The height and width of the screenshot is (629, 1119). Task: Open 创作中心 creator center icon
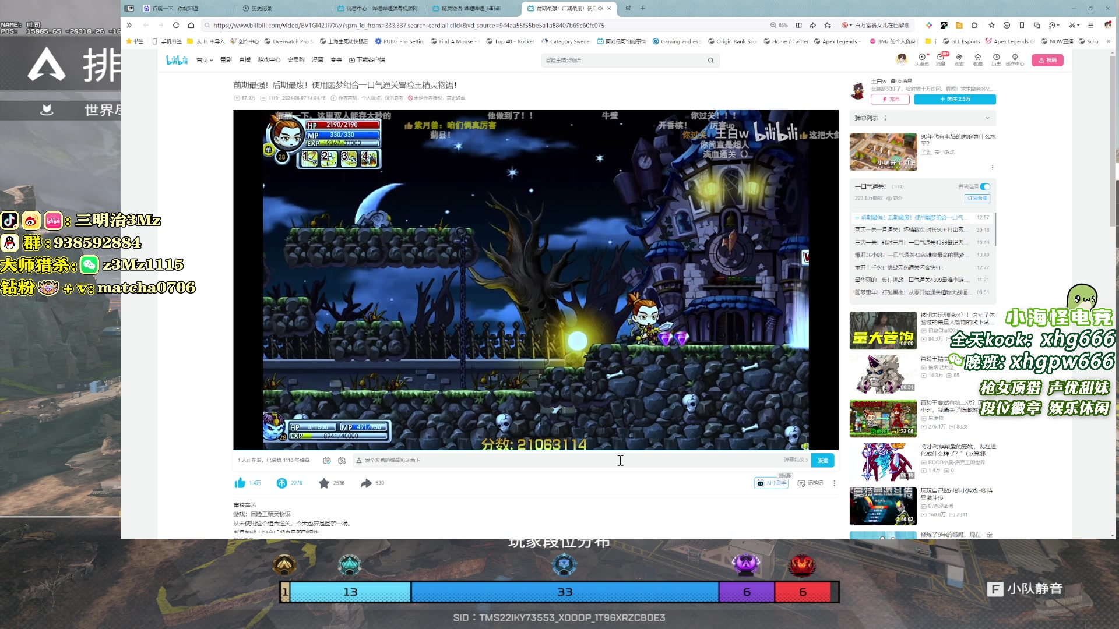1015,59
